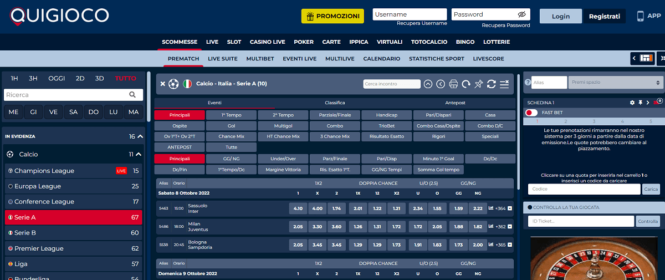Click the Controlla button
Image resolution: width=665 pixels, height=280 pixels.
pos(648,221)
